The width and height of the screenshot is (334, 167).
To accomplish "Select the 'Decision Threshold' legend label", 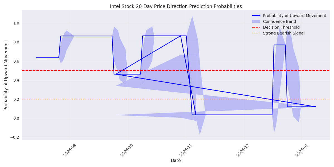I will (x=281, y=28).
